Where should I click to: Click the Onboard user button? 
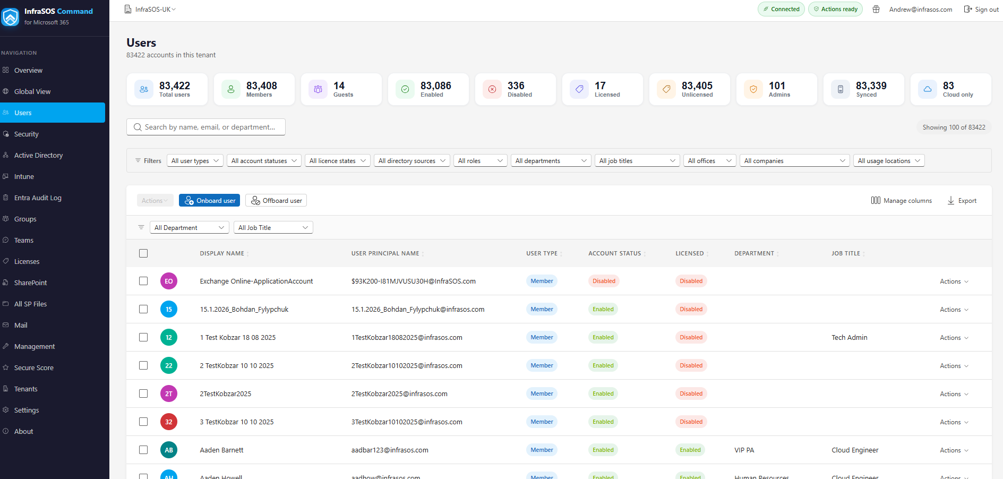209,200
